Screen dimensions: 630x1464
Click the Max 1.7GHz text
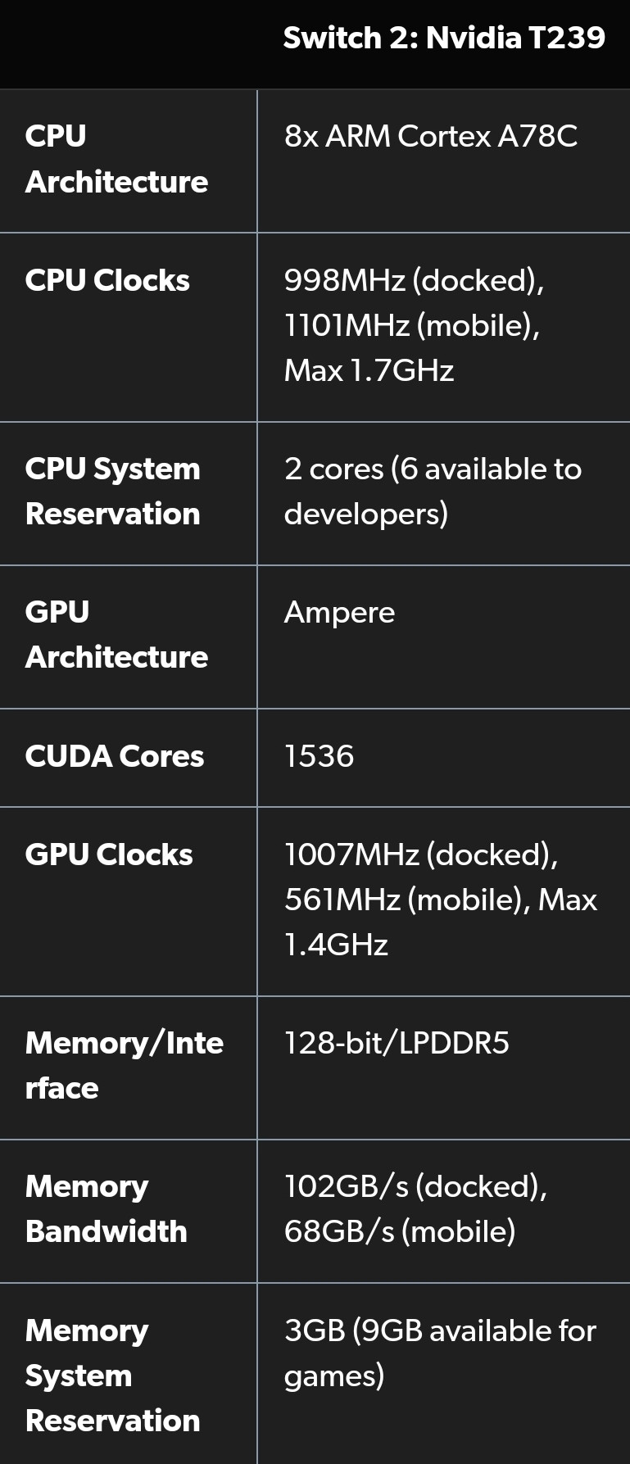click(369, 370)
